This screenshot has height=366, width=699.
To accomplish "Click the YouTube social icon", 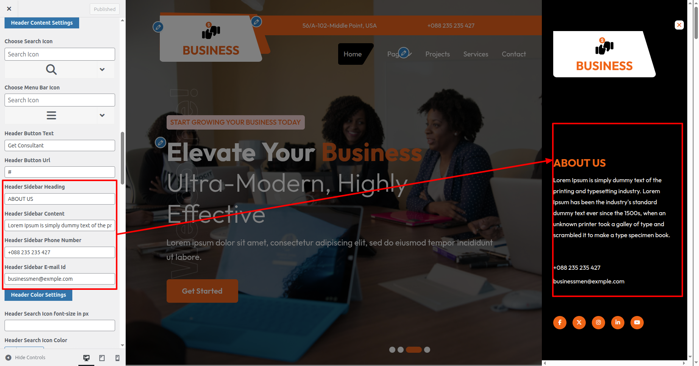I will (637, 322).
